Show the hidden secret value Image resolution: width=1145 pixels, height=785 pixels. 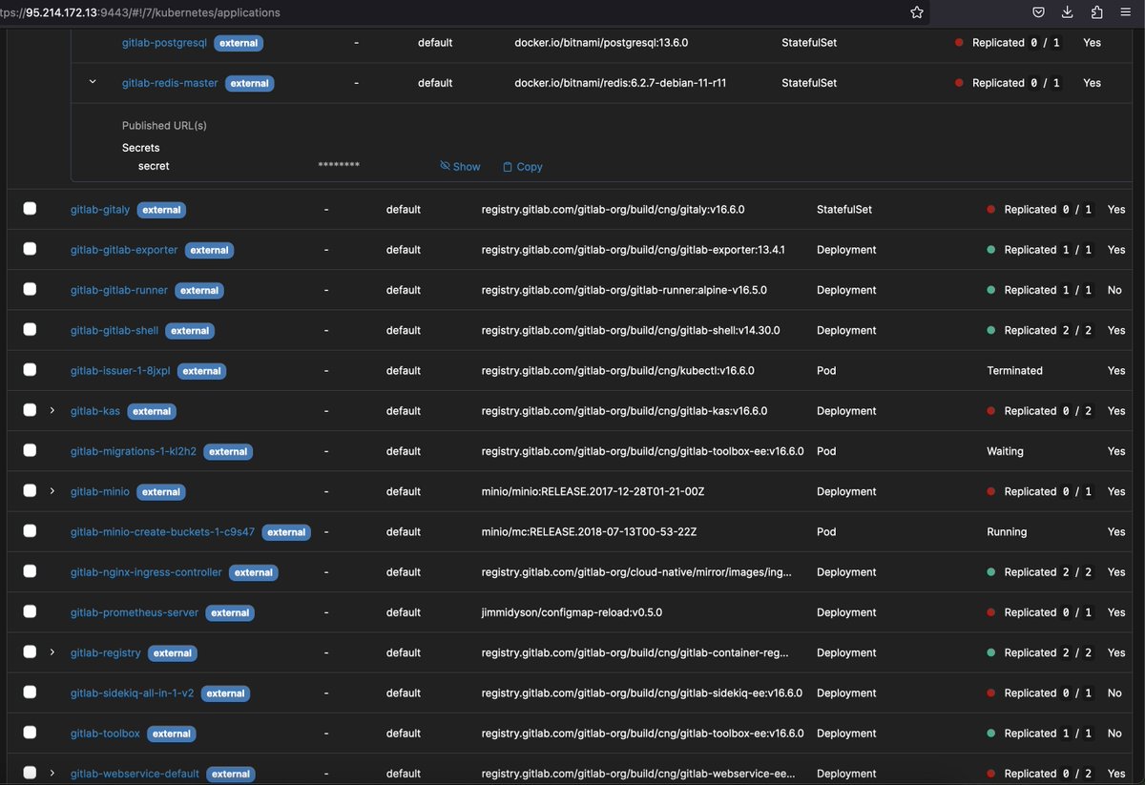pyautogui.click(x=460, y=166)
